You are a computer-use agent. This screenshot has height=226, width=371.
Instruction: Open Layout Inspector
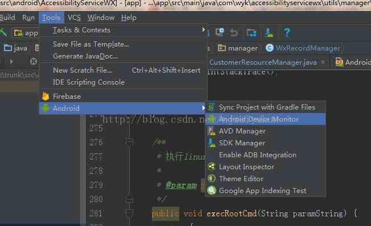(266, 167)
